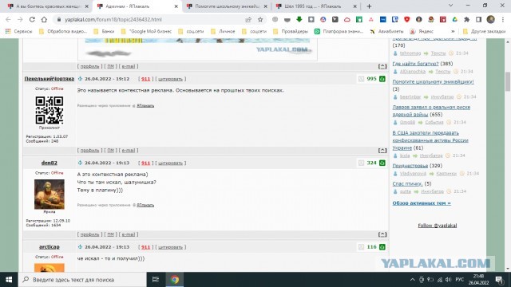Open ПекельнийЧортяка's user profile name
This screenshot has width=511, height=287.
(50, 79)
